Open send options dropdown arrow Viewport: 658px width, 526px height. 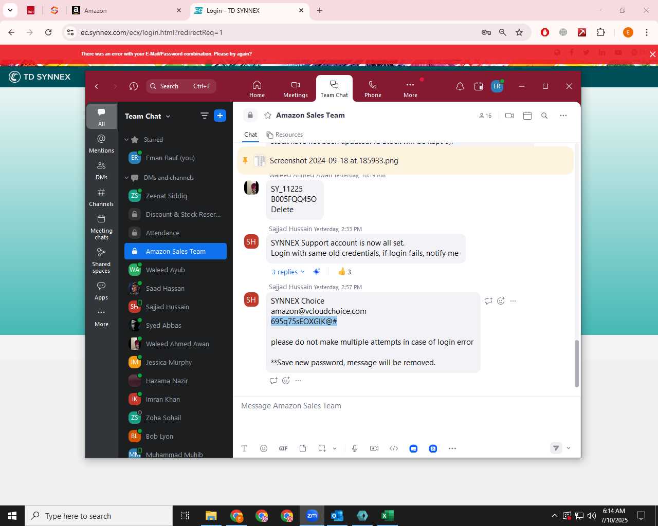(569, 448)
